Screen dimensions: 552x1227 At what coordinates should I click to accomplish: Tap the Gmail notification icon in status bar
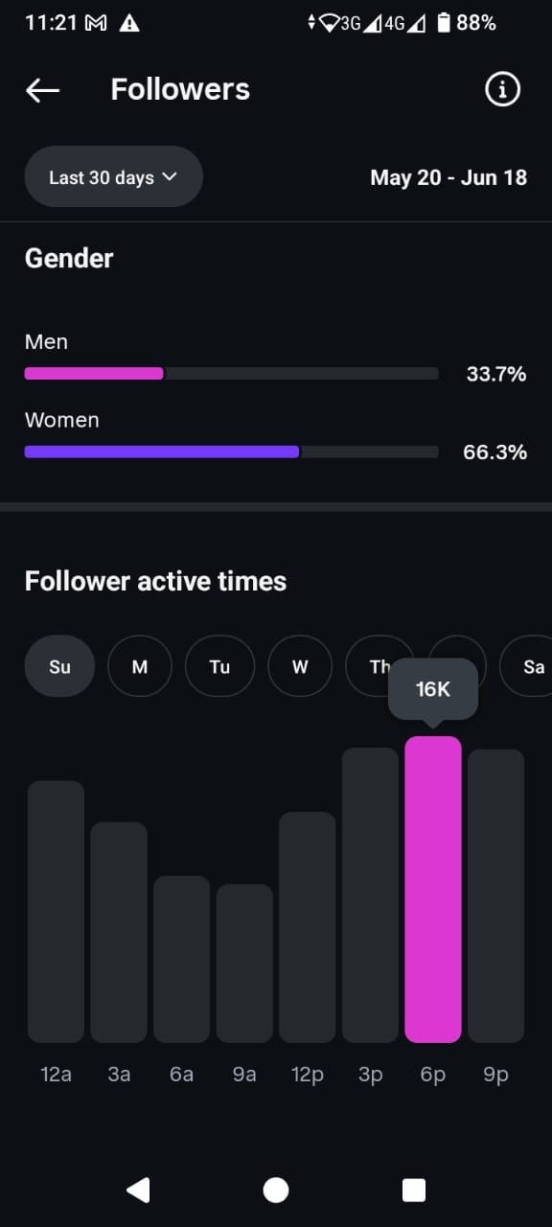96,23
